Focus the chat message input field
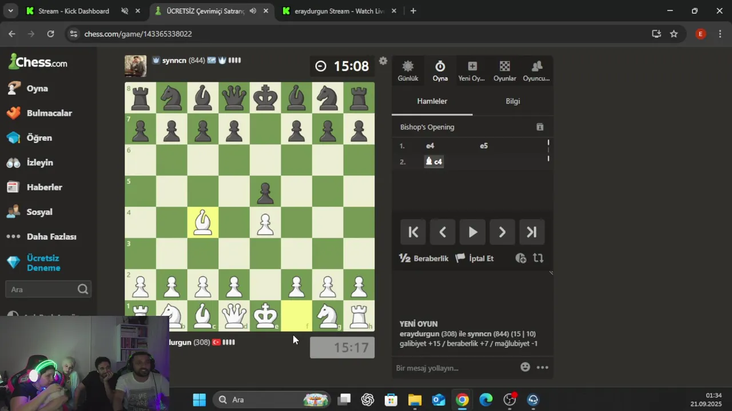The width and height of the screenshot is (732, 411). (455, 368)
